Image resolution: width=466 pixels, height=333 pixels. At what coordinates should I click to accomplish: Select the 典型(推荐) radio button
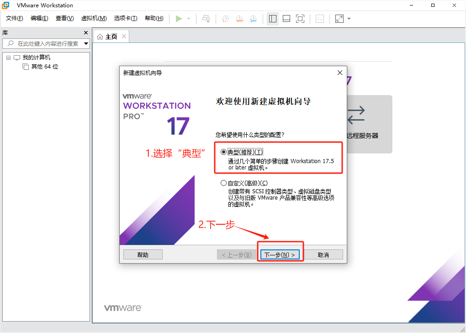tap(223, 152)
